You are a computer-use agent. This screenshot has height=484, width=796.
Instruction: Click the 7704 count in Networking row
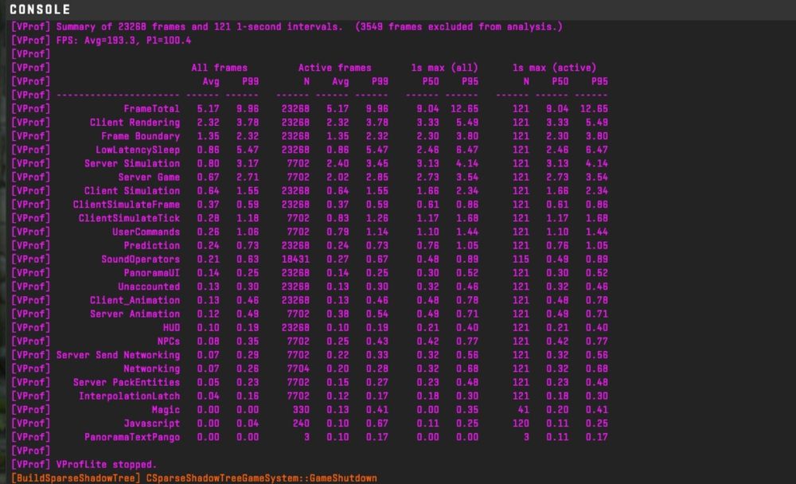coord(298,369)
